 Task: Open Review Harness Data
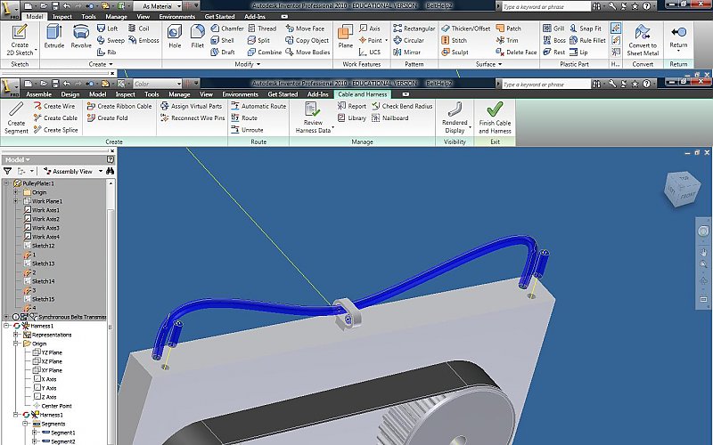click(314, 118)
